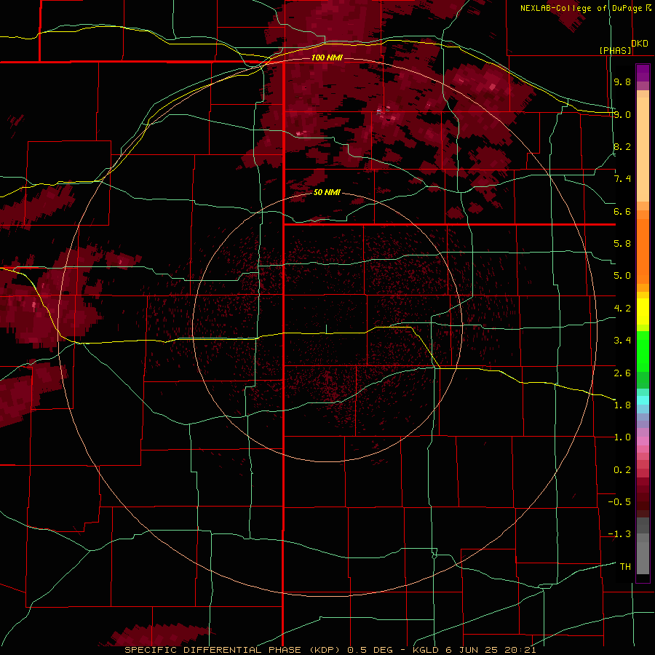
Task: Select the 100 NMI range ring label
Action: coord(327,57)
